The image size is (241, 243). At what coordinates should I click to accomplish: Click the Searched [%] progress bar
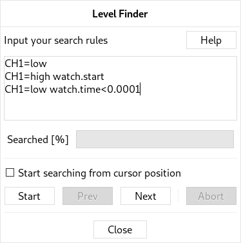coord(155,139)
